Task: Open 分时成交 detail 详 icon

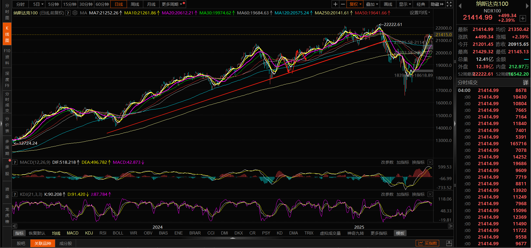Action: [525, 83]
